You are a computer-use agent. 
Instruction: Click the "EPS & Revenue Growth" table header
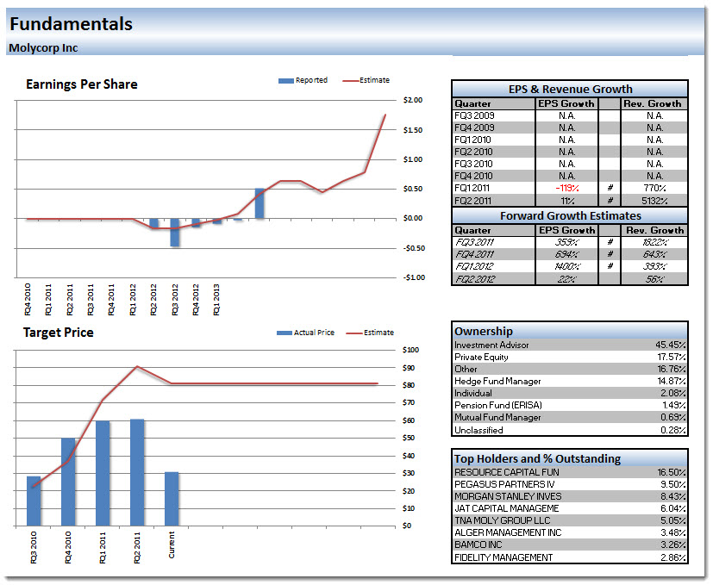(x=570, y=89)
